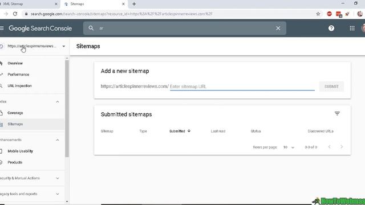The image size is (365, 205).
Task: Open Products enhancement report
Action: pos(15,162)
